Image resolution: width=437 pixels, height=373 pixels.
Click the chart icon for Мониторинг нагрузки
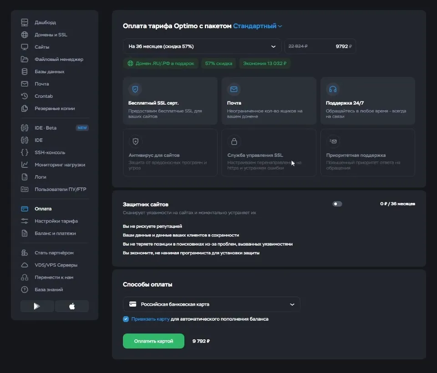tap(25, 165)
